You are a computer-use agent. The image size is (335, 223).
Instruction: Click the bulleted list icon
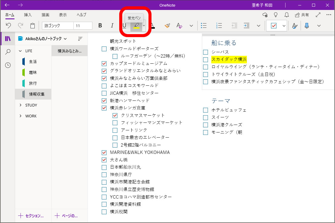[204, 26]
